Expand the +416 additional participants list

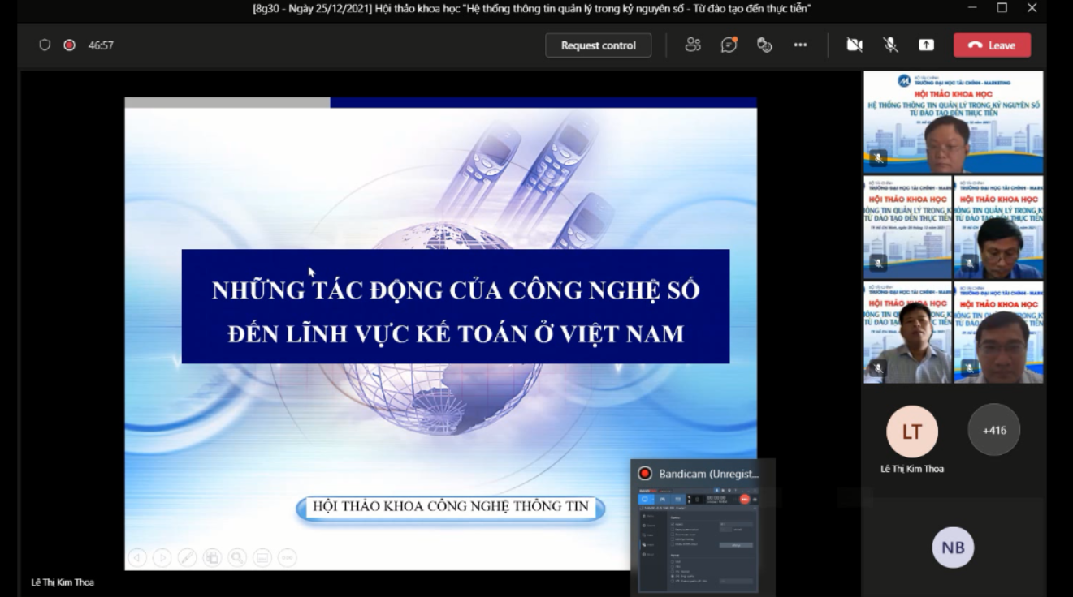coord(993,430)
